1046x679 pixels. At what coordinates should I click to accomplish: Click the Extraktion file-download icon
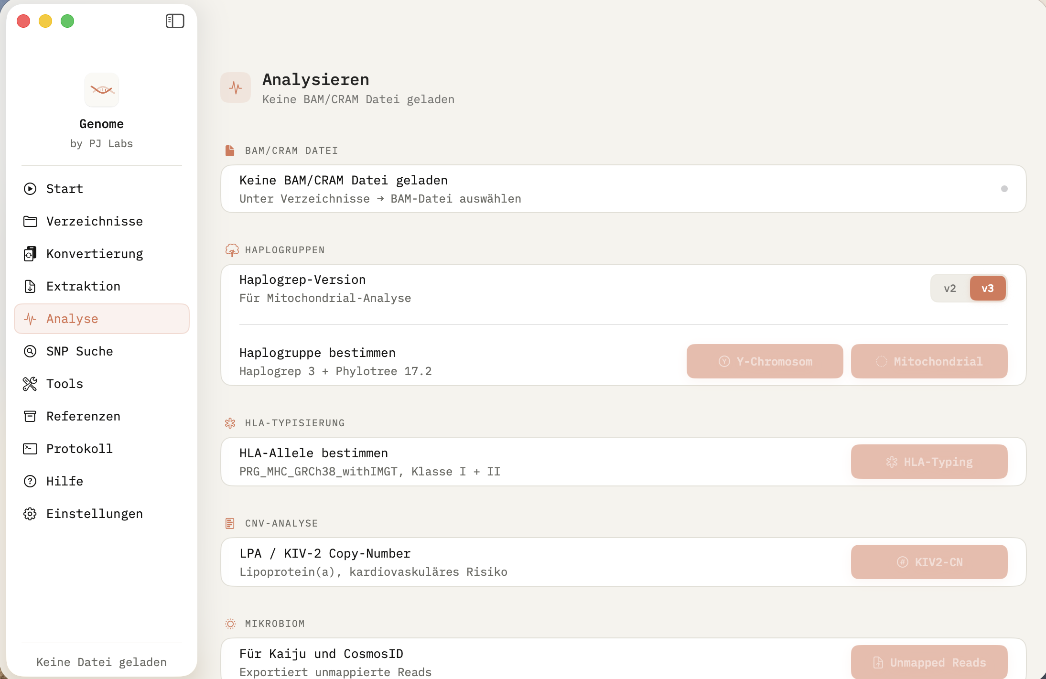(30, 286)
